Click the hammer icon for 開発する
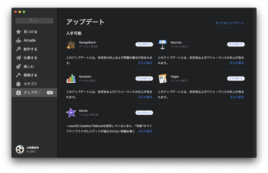 [18, 75]
